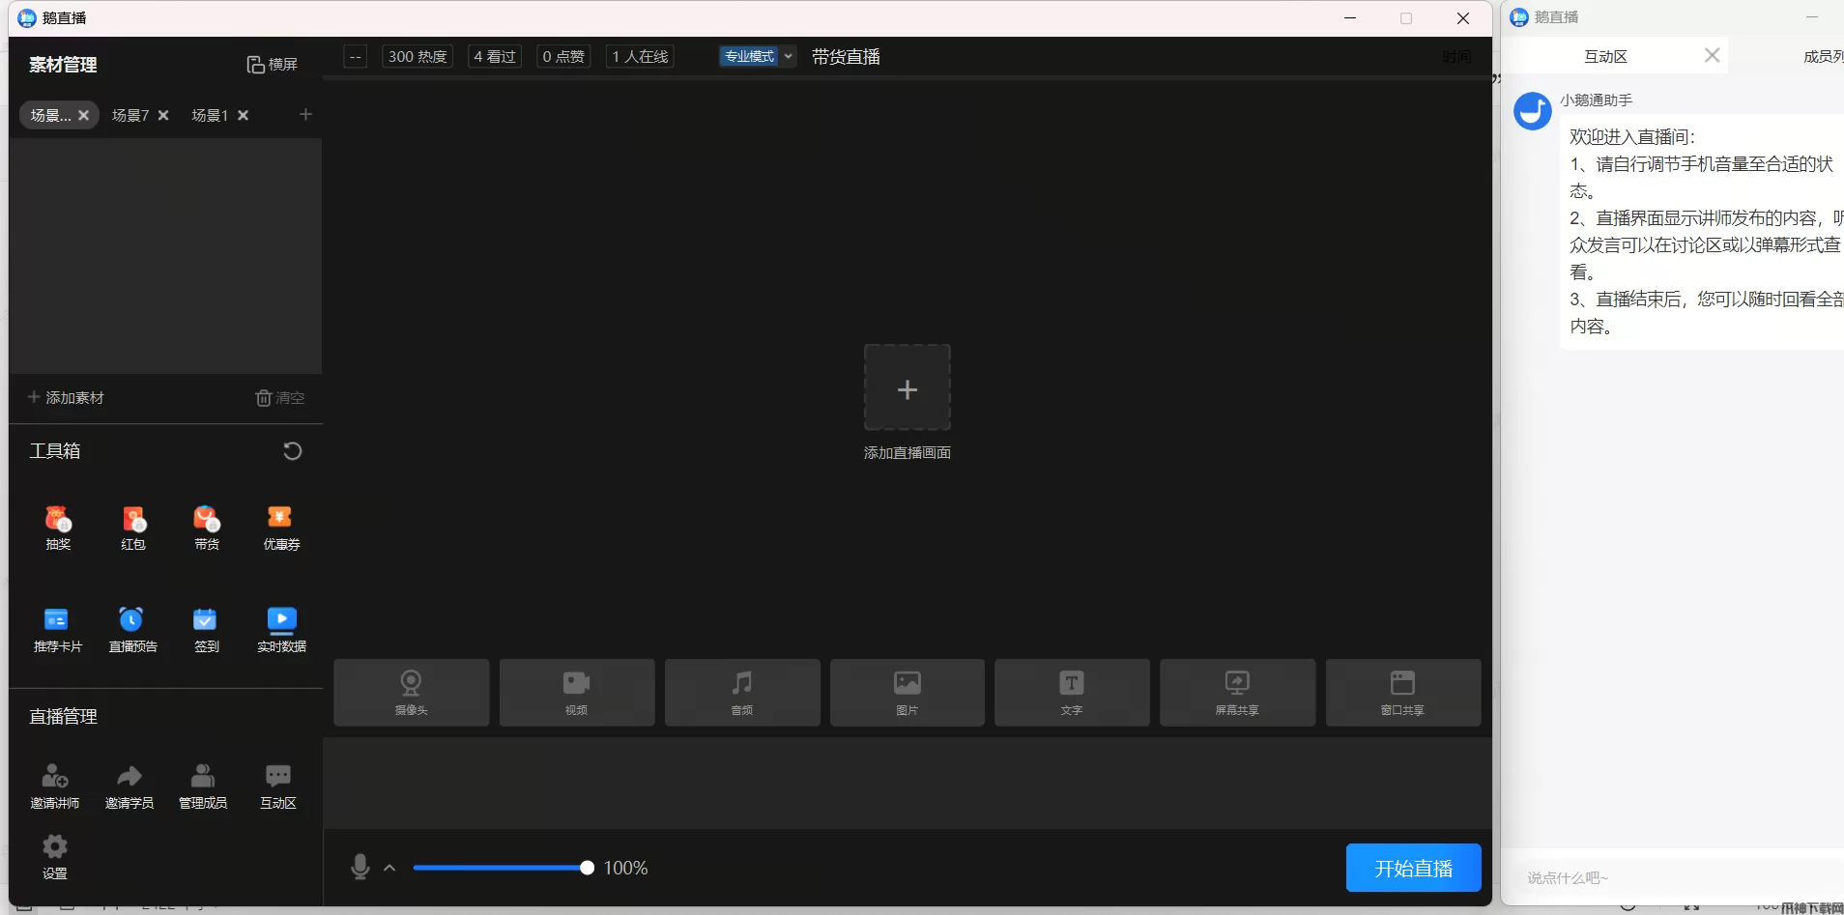Expand microphone options arrow
The image size is (1844, 915).
(x=389, y=868)
